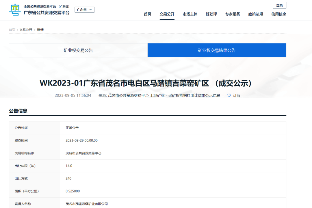Select 交易公开 in the top navigation
The image size is (312, 208).
pyautogui.click(x=167, y=14)
